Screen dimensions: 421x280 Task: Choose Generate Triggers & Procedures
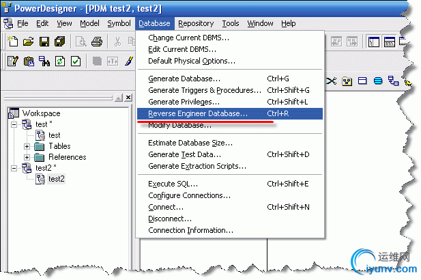(230, 90)
